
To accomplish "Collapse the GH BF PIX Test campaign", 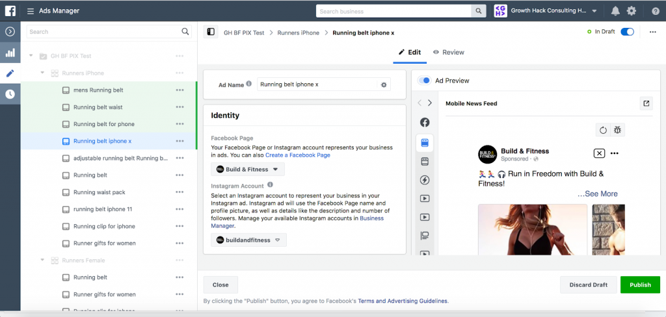I will pyautogui.click(x=31, y=56).
